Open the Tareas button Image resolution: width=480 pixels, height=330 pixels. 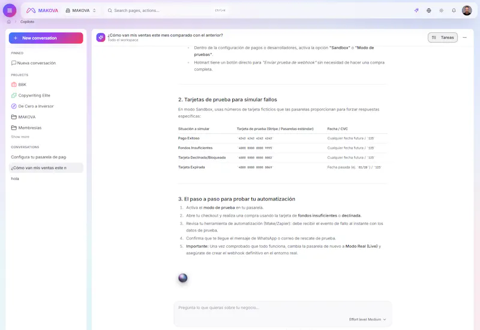pos(442,37)
